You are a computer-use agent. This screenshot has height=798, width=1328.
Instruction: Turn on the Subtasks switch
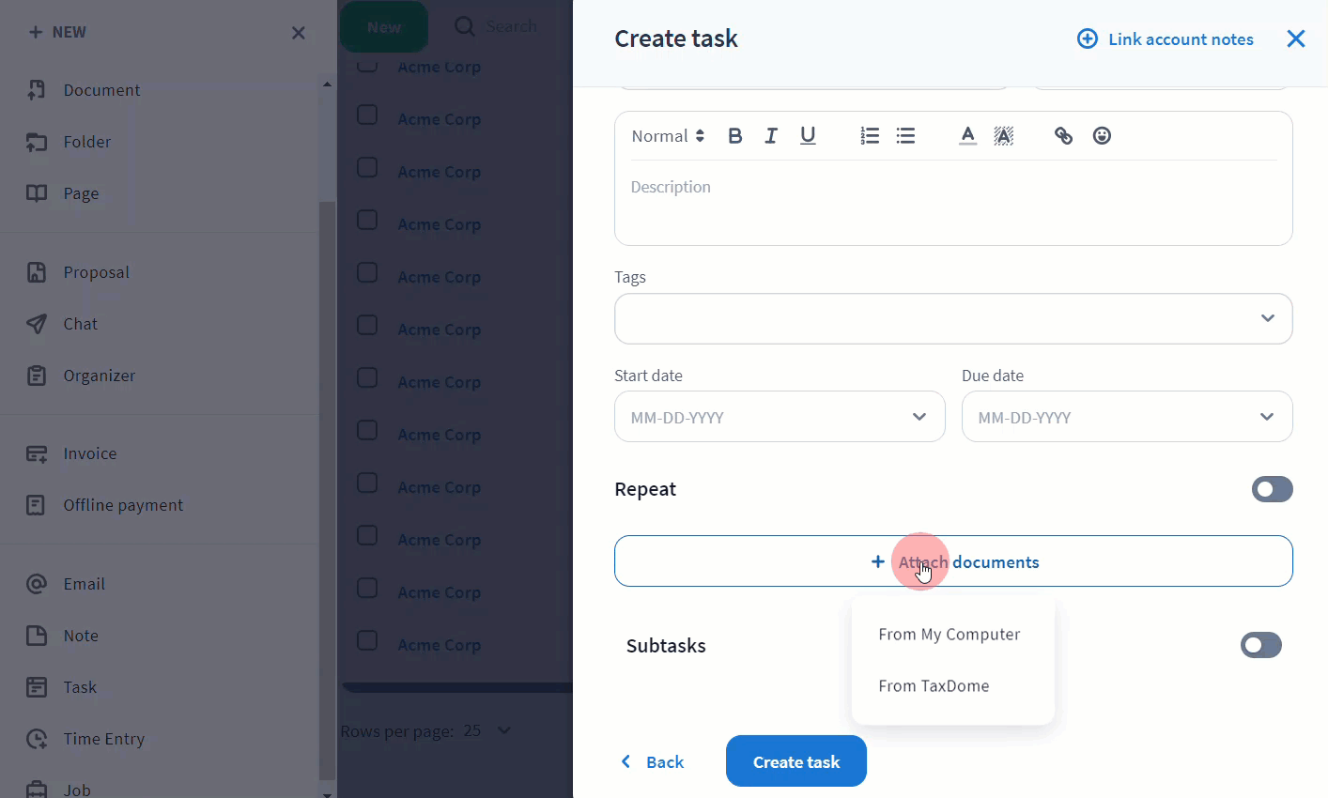click(x=1260, y=645)
